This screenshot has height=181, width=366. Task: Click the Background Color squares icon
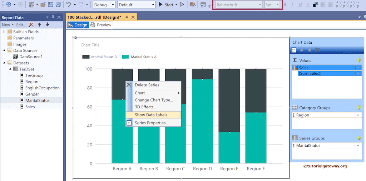tap(315, 5)
